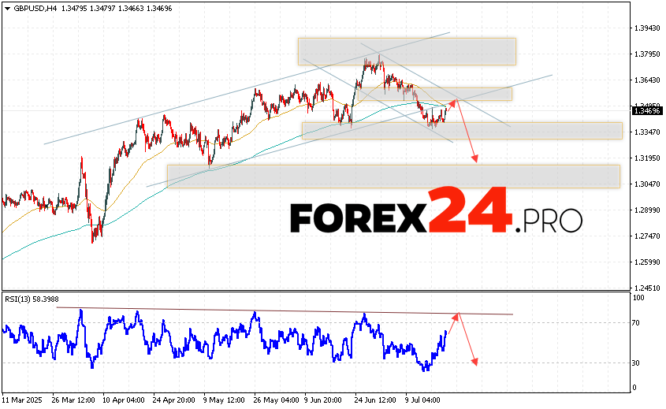Click the red downward arrow on price chart
Image resolution: width=666 pixels, height=409 pixels.
click(467, 134)
